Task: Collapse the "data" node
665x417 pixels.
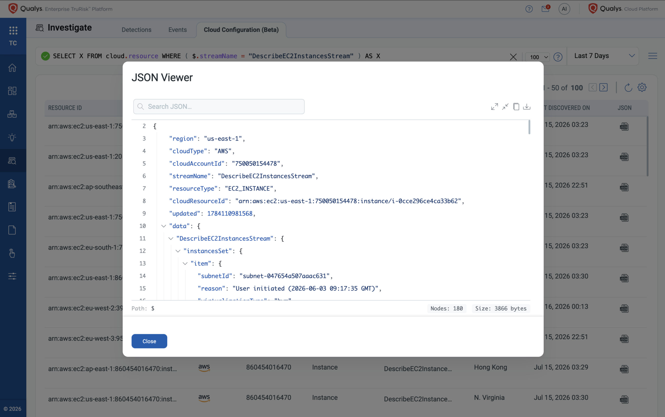Action: click(163, 226)
